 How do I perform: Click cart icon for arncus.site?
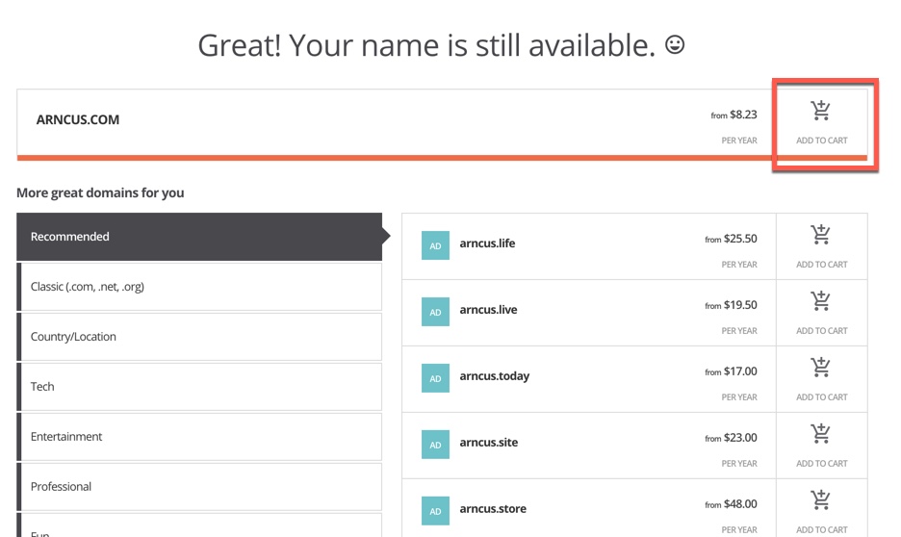point(821,434)
